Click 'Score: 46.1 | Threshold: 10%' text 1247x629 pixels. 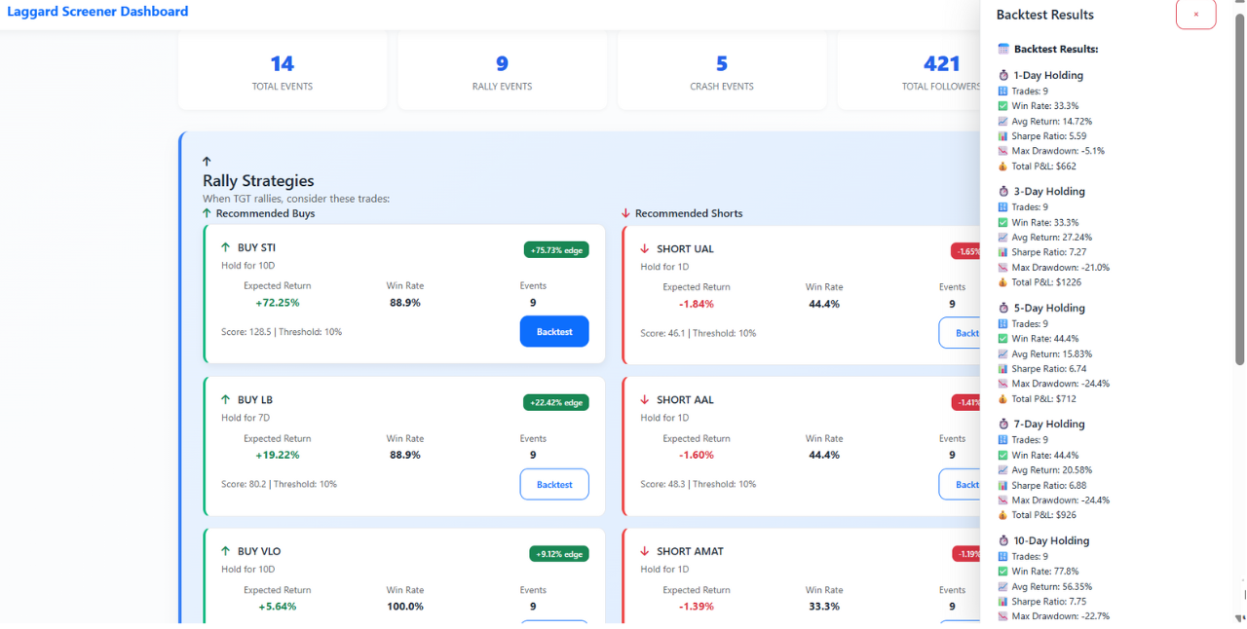[698, 333]
